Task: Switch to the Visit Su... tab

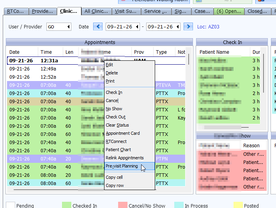Action: pos(126,11)
